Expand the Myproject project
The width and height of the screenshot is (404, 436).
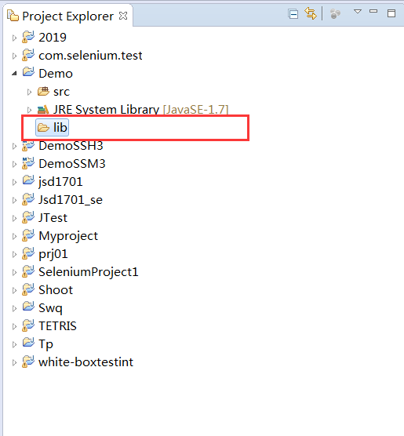[14, 236]
